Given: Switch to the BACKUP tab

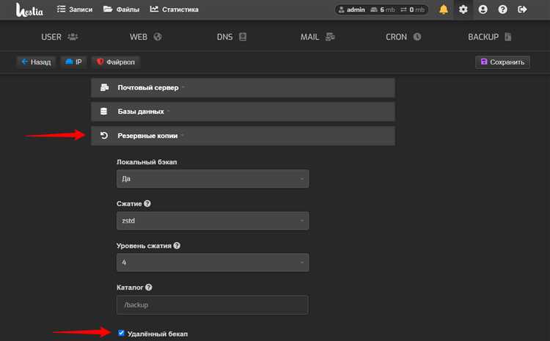Looking at the screenshot, I should coord(490,37).
